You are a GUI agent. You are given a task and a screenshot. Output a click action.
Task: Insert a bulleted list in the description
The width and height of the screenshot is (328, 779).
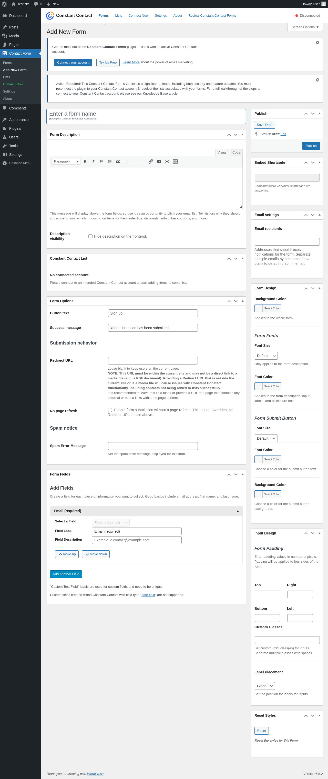point(101,161)
